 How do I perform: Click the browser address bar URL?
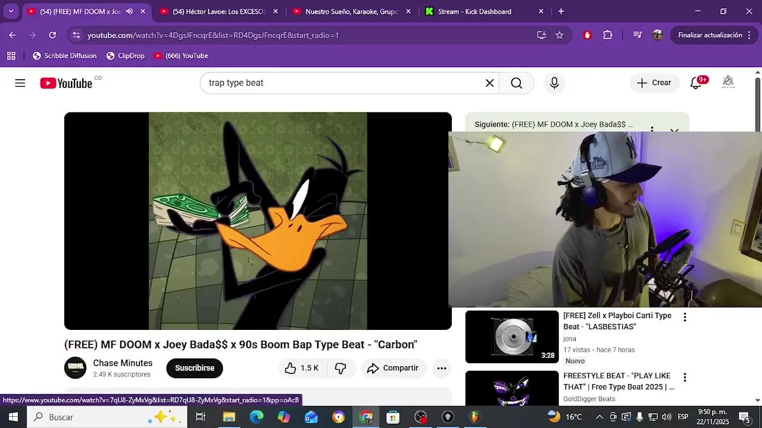click(x=213, y=35)
